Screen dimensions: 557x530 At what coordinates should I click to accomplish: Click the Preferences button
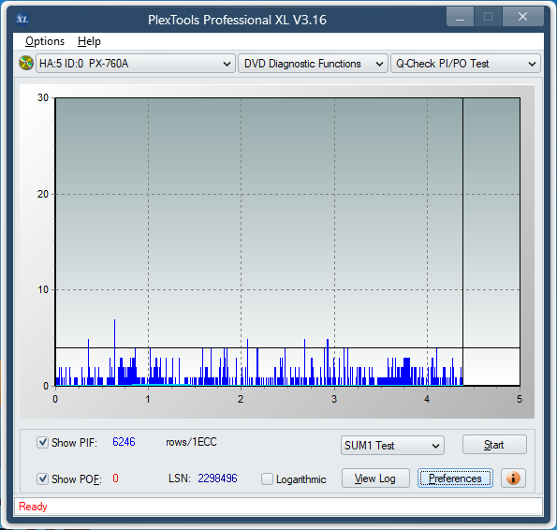[455, 478]
